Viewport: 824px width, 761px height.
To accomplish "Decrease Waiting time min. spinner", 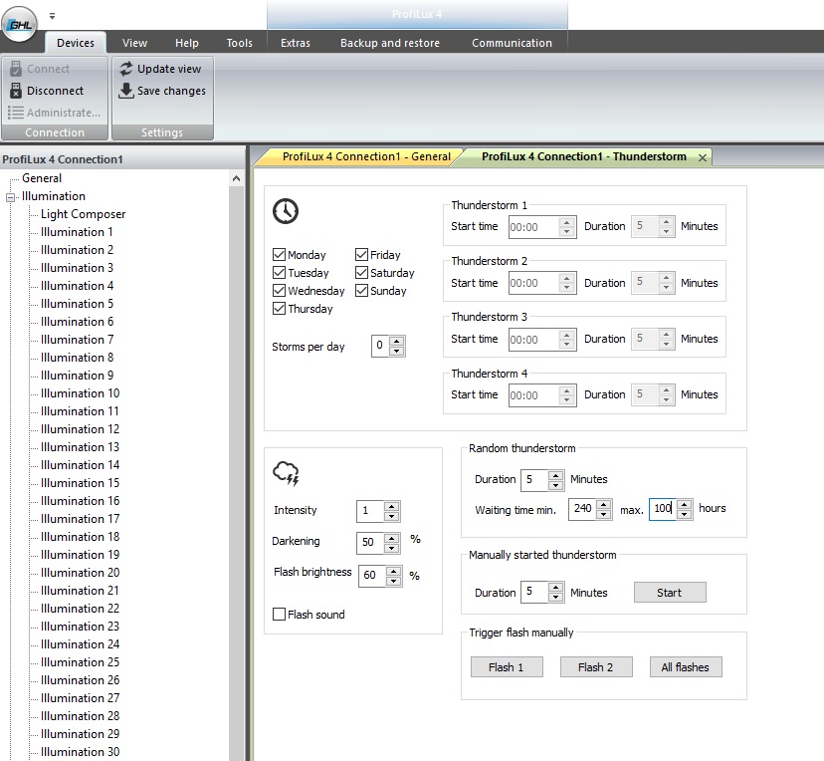I will coord(604,514).
